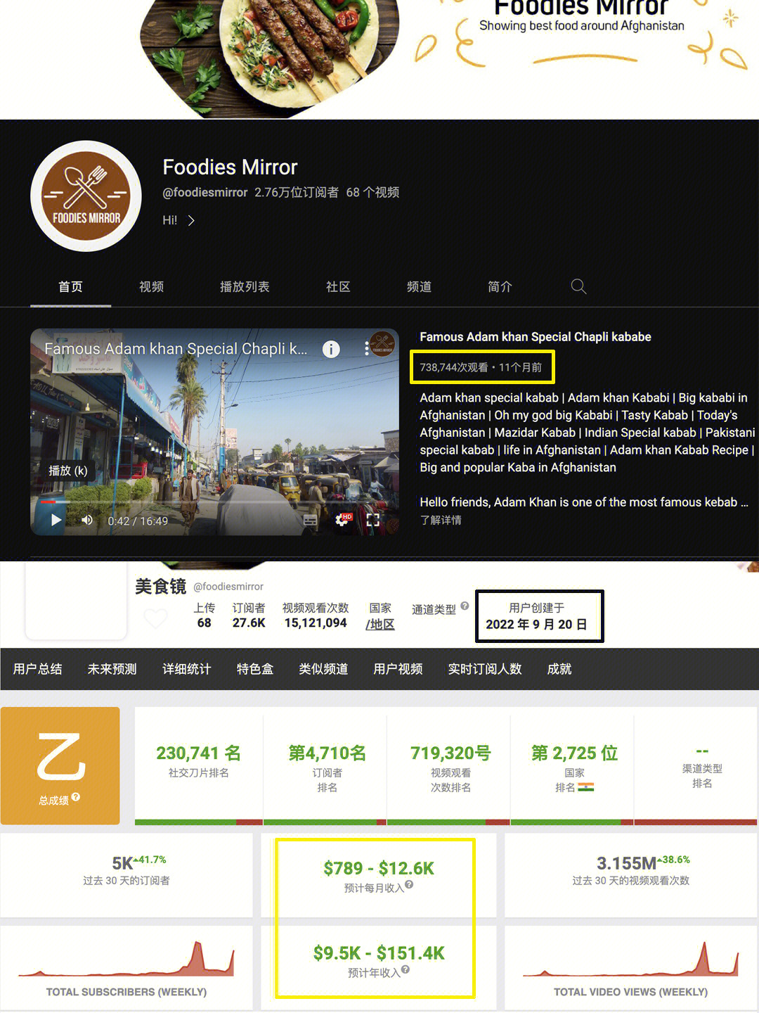Open the 社区 tab
The width and height of the screenshot is (759, 1013).
point(338,287)
